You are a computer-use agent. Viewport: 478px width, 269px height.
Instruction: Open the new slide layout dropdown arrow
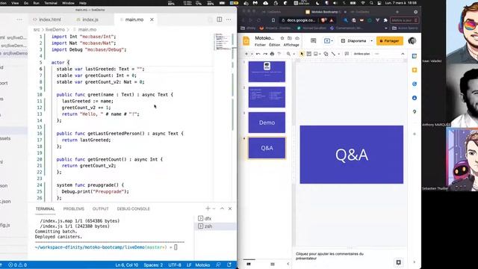point(252,54)
